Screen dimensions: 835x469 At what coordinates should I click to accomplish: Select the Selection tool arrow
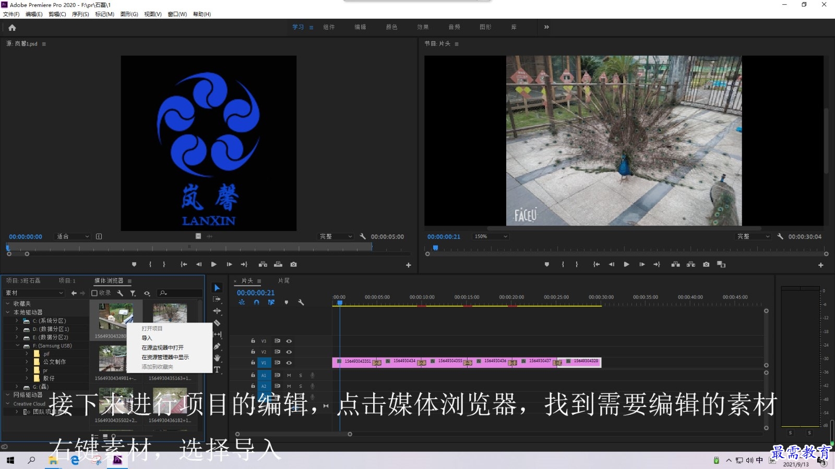tap(217, 288)
